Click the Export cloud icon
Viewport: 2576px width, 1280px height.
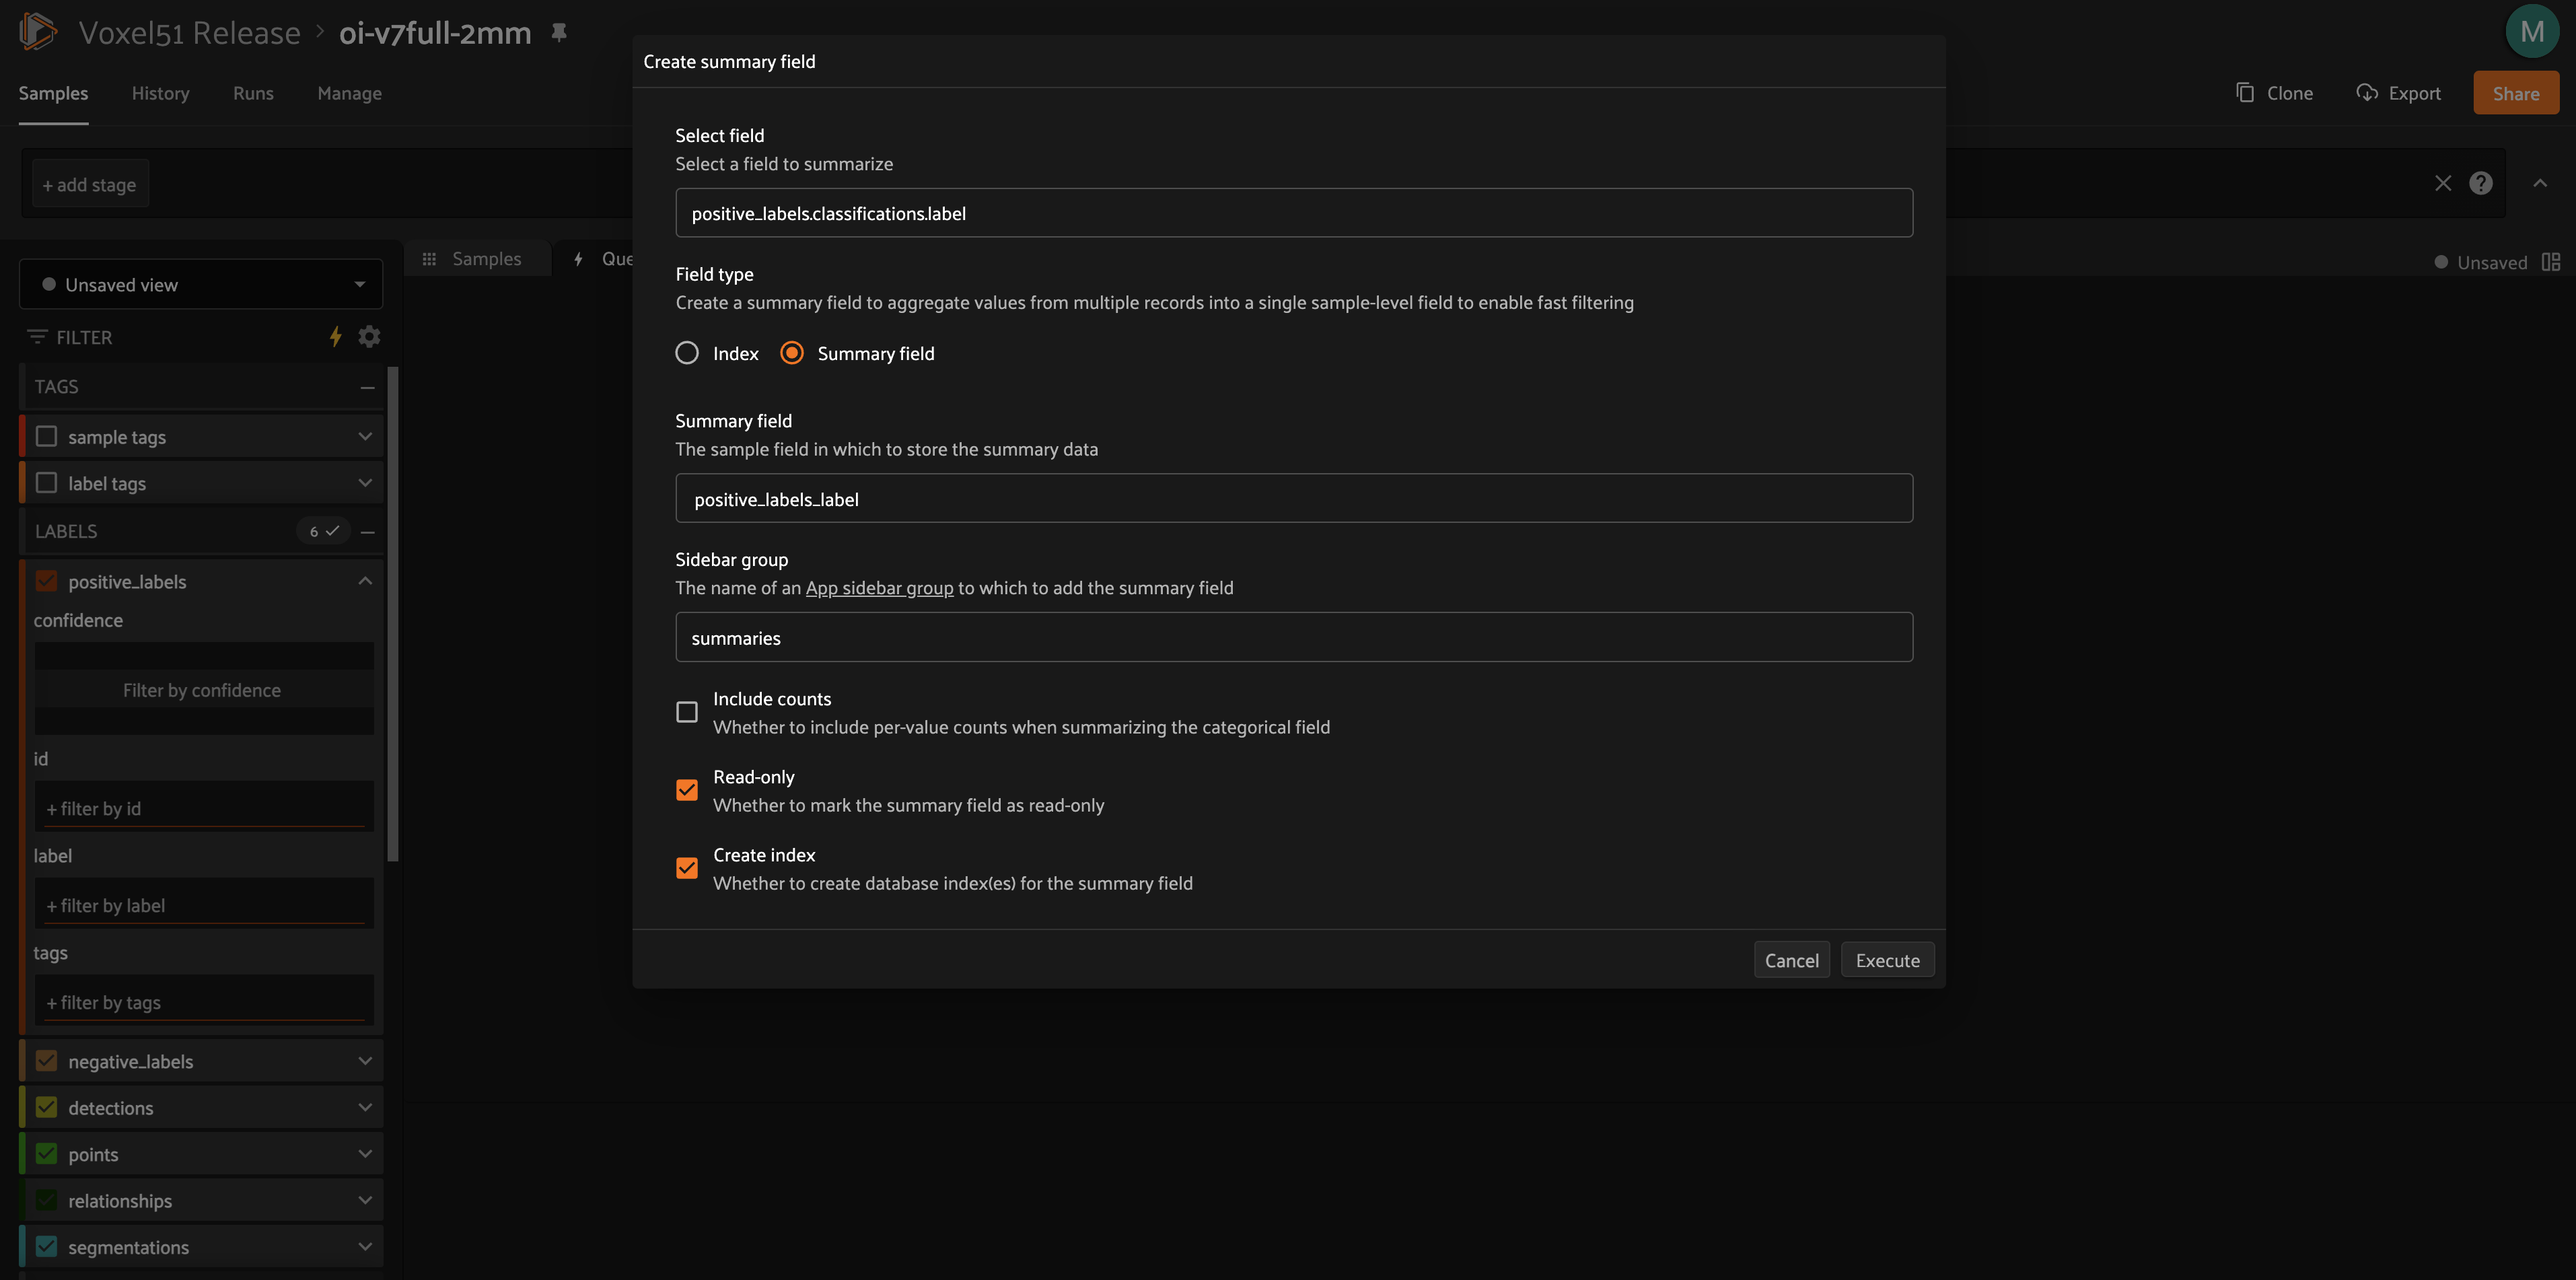click(2367, 92)
